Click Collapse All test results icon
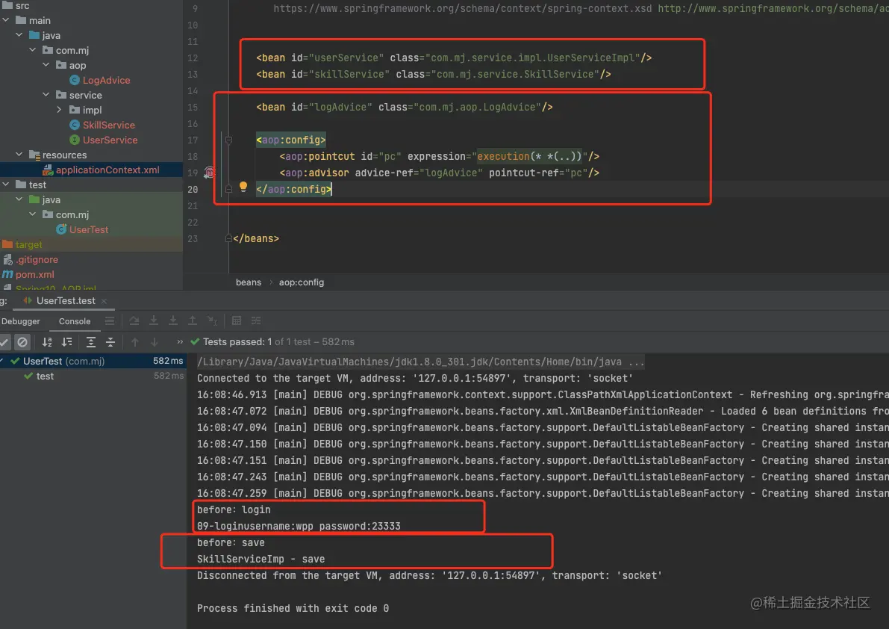 coord(110,342)
